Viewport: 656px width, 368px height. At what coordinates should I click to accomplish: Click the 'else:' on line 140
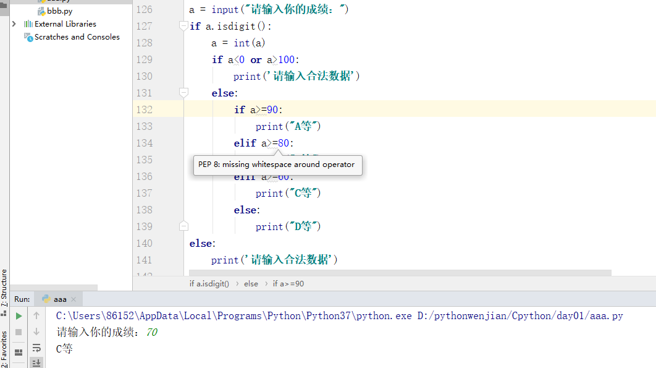point(203,244)
